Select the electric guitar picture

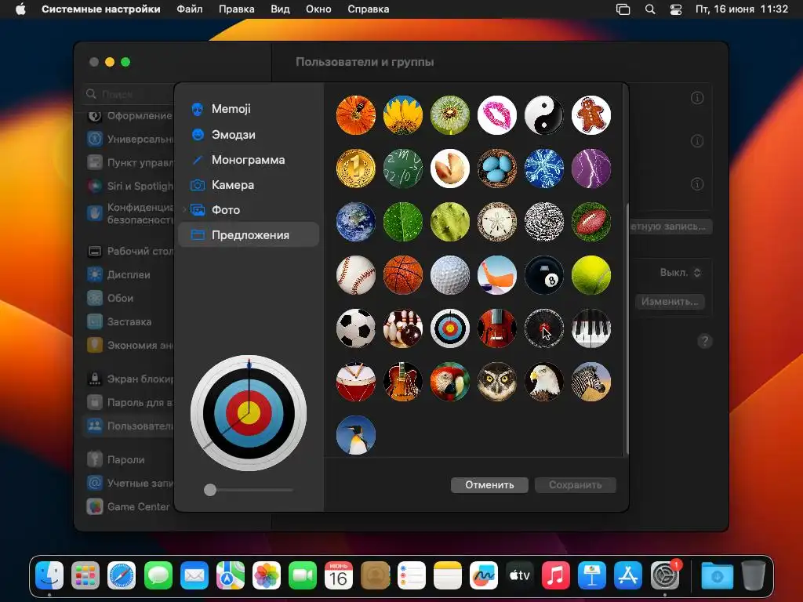click(403, 382)
